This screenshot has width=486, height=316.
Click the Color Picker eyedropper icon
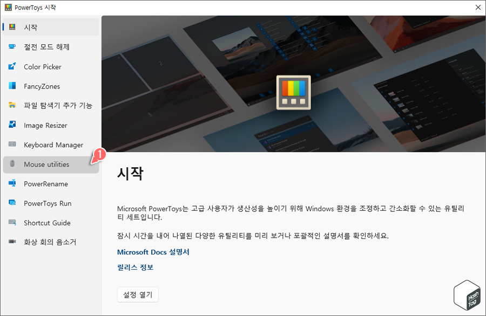tap(12, 66)
